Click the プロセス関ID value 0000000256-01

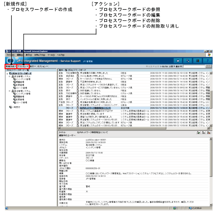coord(93,168)
